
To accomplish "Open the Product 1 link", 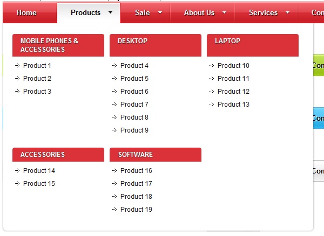I will point(37,66).
